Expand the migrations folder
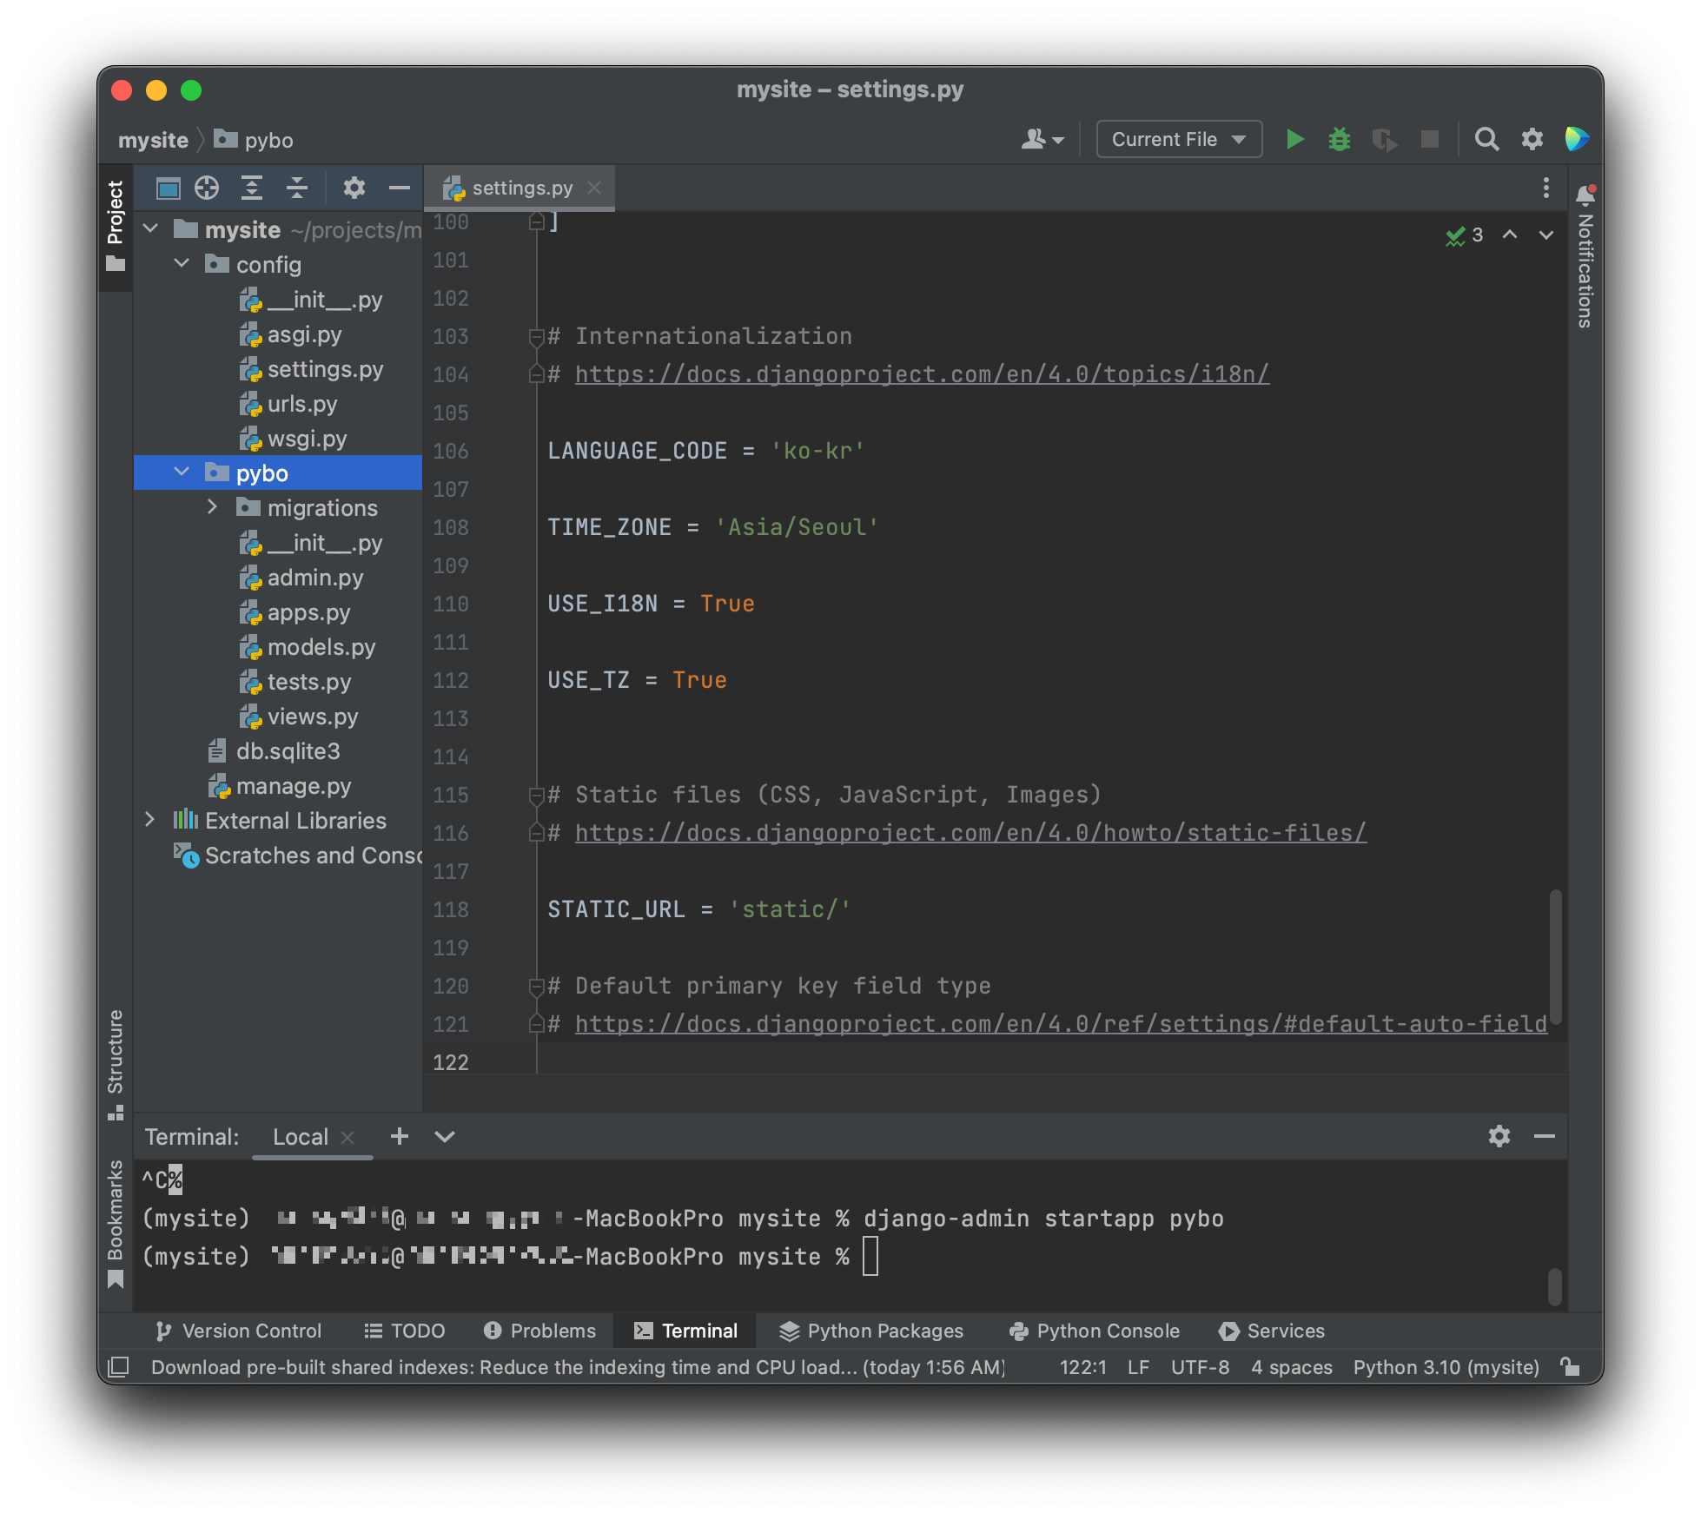The image size is (1701, 1513). [212, 507]
